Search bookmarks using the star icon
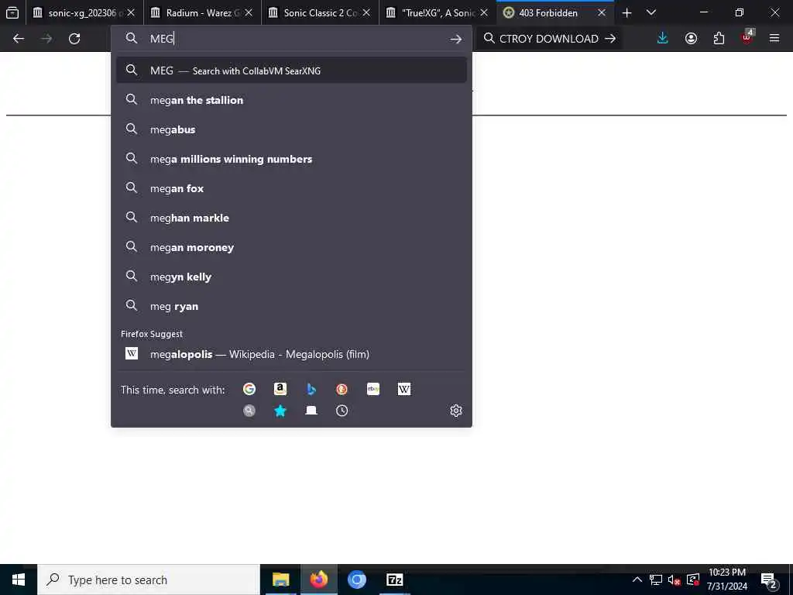 [280, 411]
